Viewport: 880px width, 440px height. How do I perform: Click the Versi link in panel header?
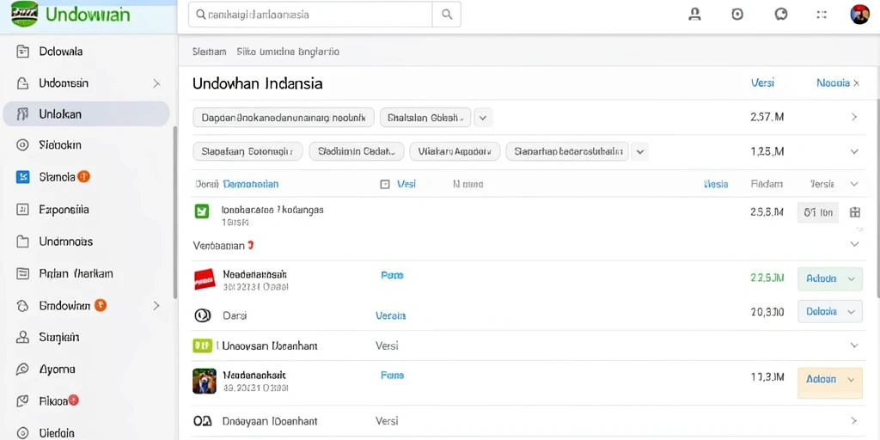pyautogui.click(x=762, y=83)
